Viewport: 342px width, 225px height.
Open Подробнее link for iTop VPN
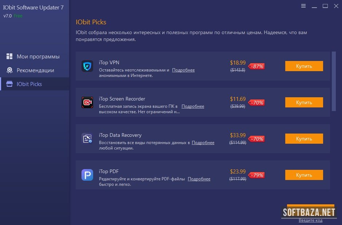click(x=183, y=70)
